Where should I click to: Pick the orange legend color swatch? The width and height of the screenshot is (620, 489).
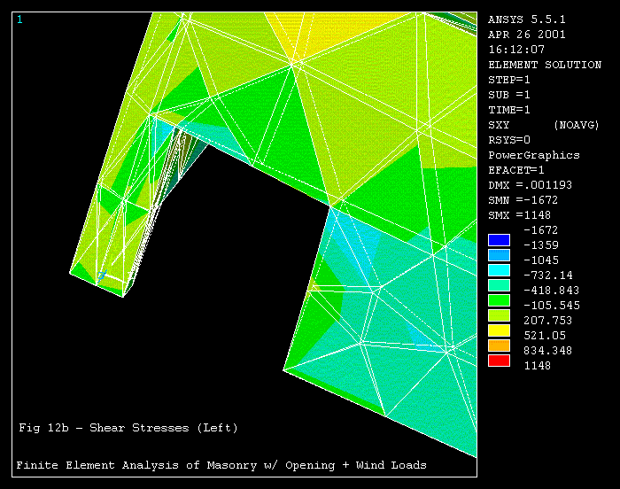click(499, 345)
